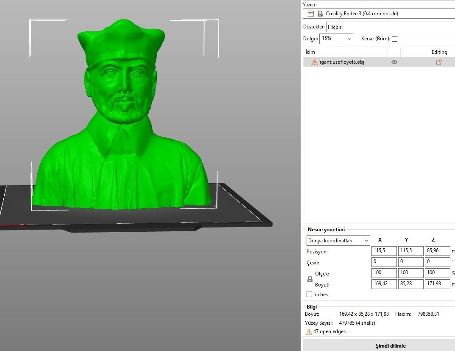Viewport: 455px width, 351px height.
Task: Toggle the scale proportion lock icon
Action: pos(310,279)
